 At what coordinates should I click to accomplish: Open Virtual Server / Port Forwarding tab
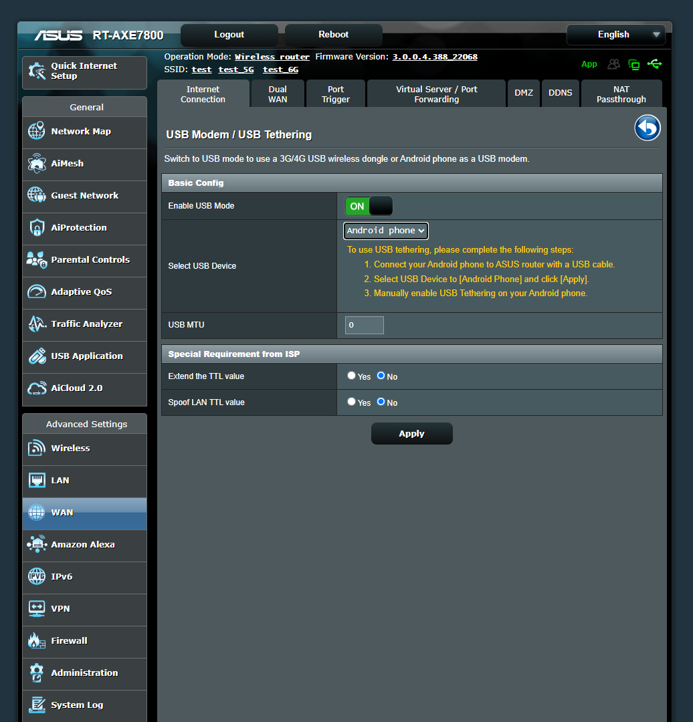(x=436, y=94)
